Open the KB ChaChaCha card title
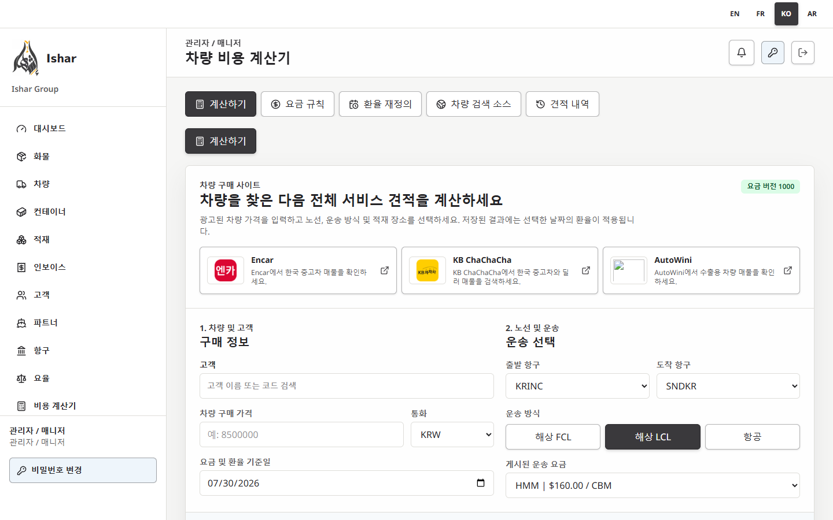 [x=482, y=260]
